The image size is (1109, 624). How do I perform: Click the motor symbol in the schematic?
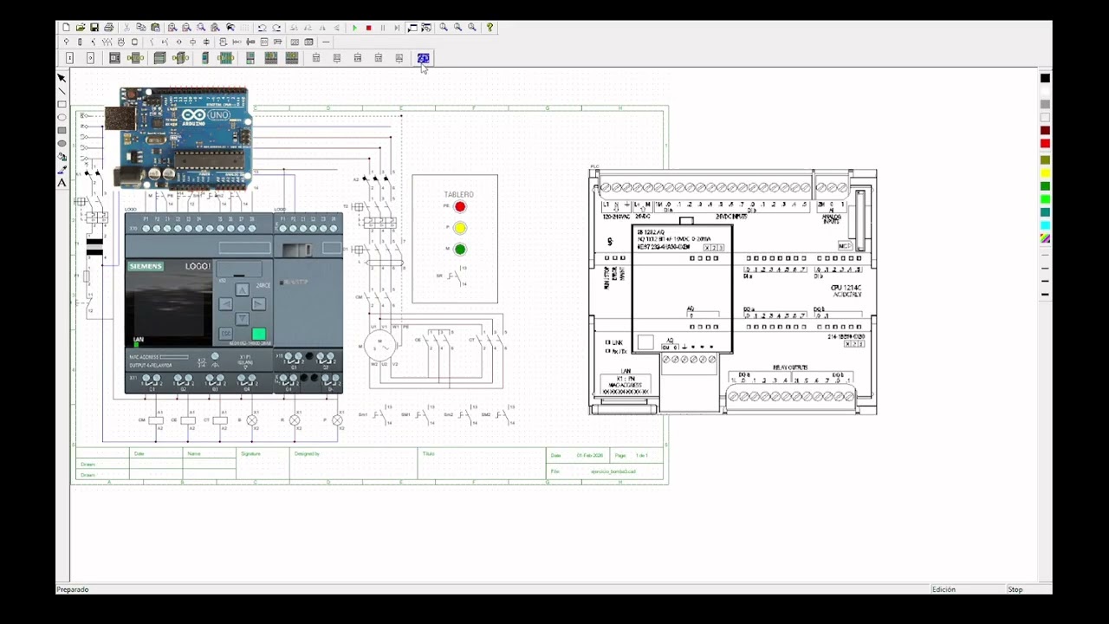pos(379,346)
